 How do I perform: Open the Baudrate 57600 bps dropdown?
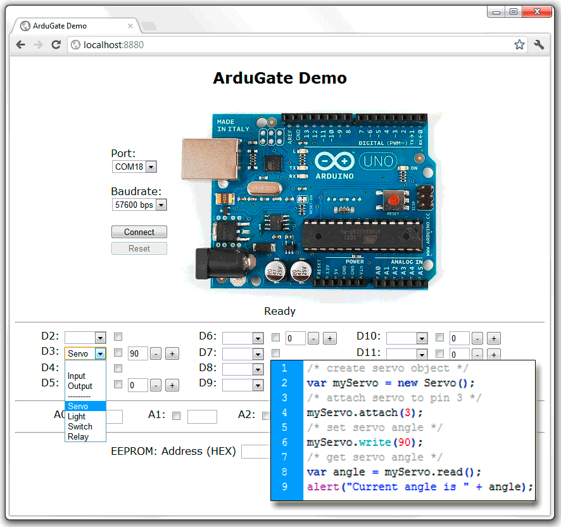(139, 205)
